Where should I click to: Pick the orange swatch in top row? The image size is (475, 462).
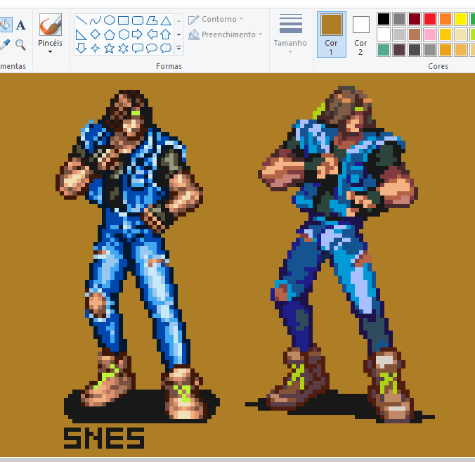pyautogui.click(x=445, y=19)
